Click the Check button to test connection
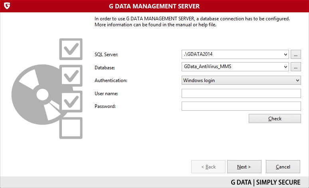 point(275,119)
